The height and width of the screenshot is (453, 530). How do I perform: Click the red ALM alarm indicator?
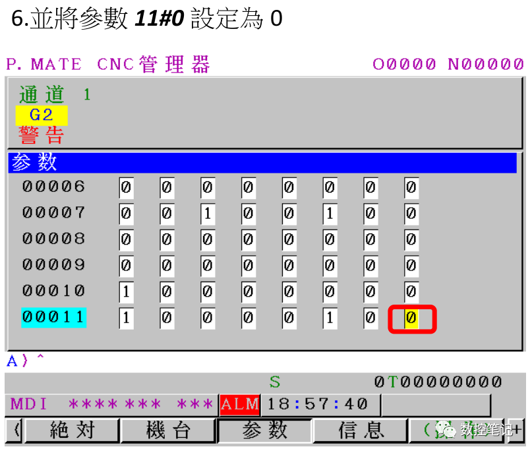pos(240,404)
